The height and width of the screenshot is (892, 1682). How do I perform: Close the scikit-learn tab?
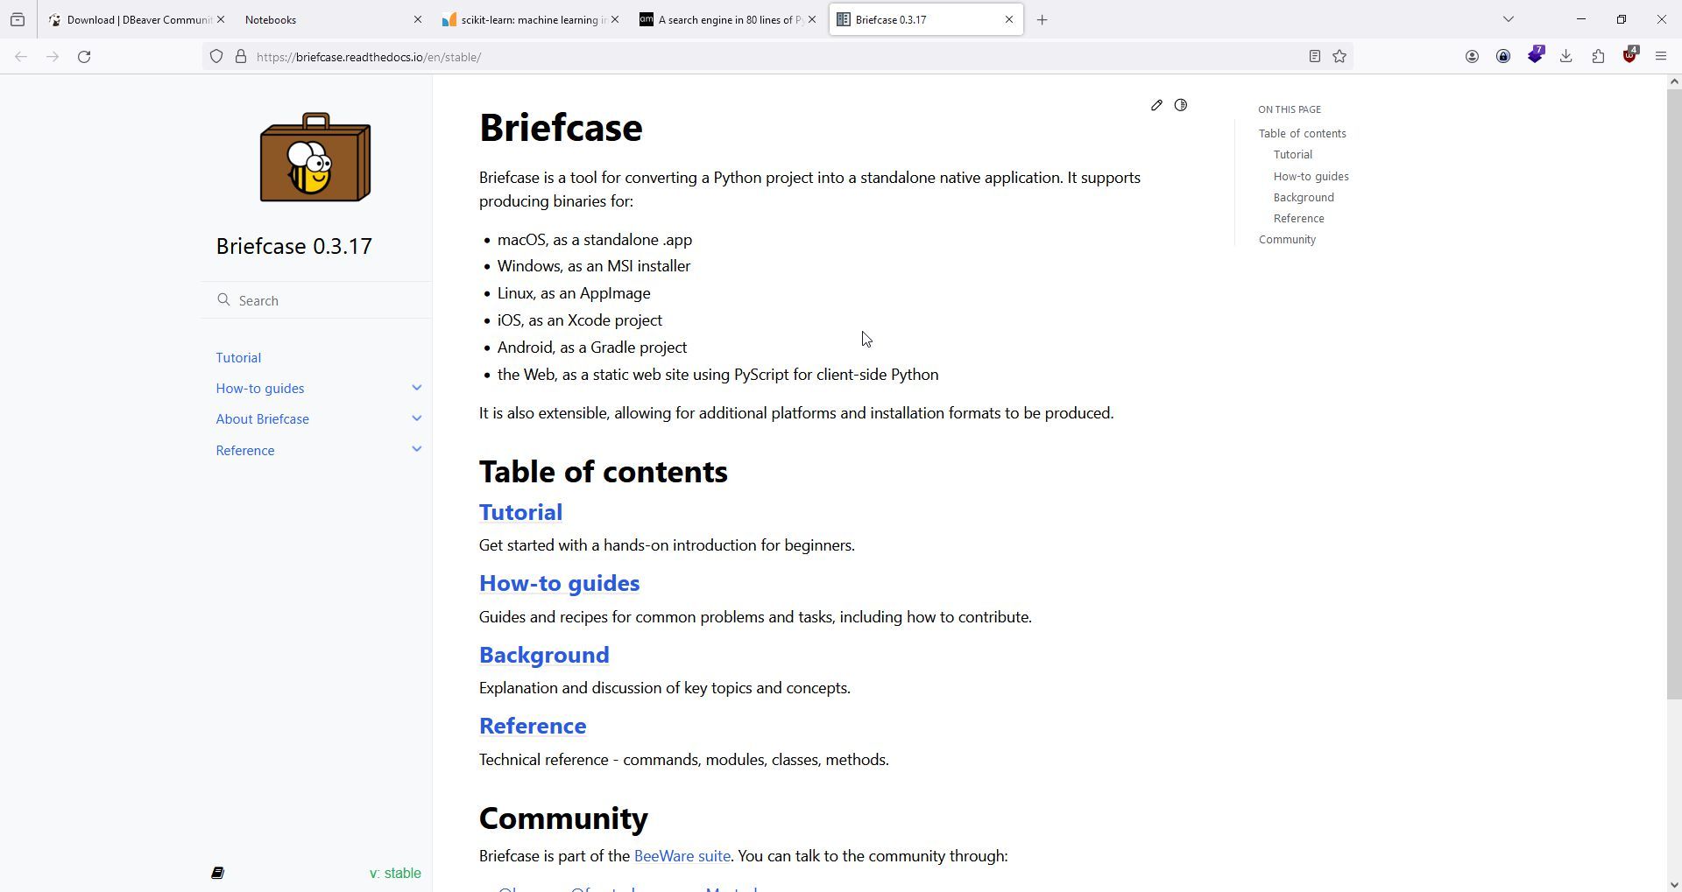point(615,19)
